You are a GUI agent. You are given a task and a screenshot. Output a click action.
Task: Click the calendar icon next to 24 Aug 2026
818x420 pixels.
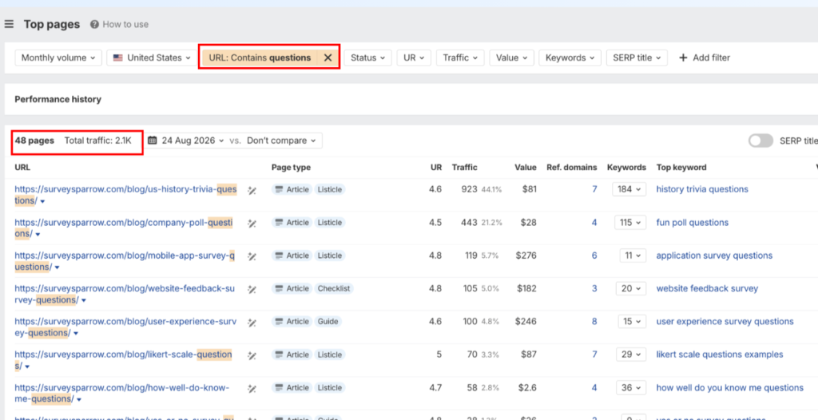tap(153, 141)
